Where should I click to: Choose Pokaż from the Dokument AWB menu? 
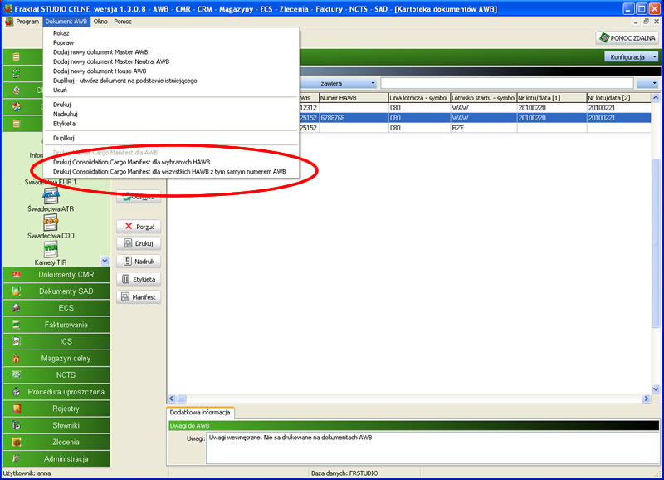pyautogui.click(x=172, y=33)
